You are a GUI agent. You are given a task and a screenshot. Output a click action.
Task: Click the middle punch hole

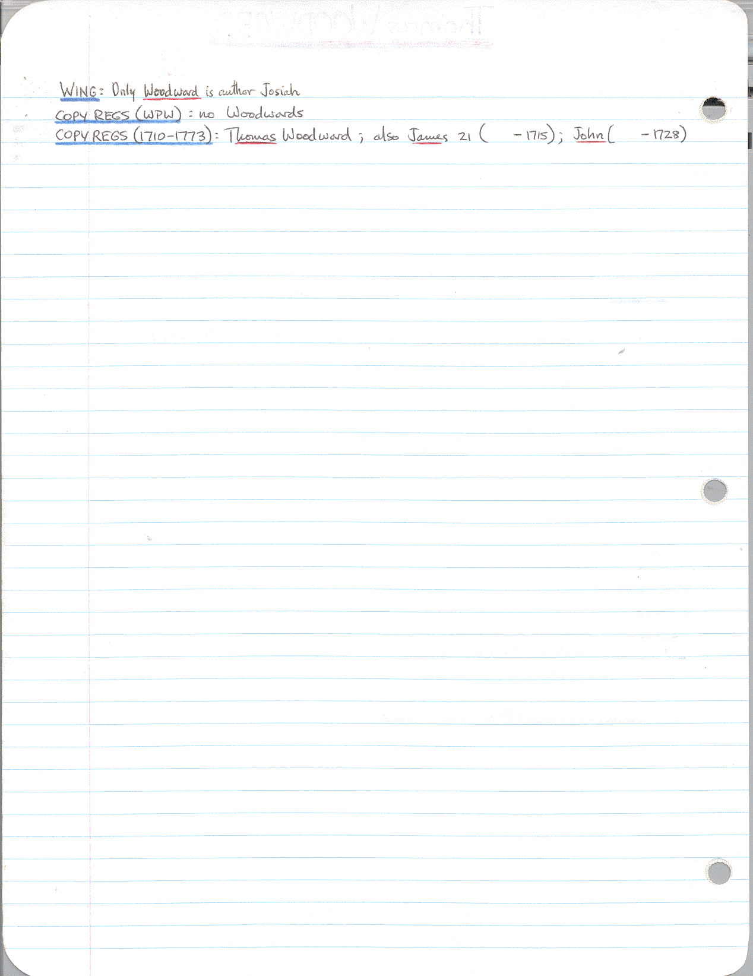coord(714,491)
